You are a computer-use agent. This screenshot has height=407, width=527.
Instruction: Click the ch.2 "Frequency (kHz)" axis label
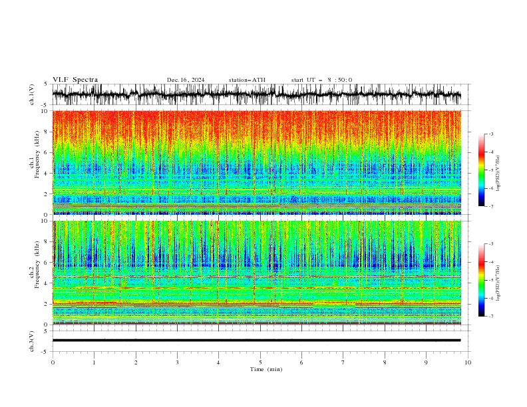click(x=37, y=264)
